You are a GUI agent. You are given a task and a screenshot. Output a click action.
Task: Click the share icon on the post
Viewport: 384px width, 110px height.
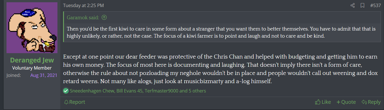[353, 5]
